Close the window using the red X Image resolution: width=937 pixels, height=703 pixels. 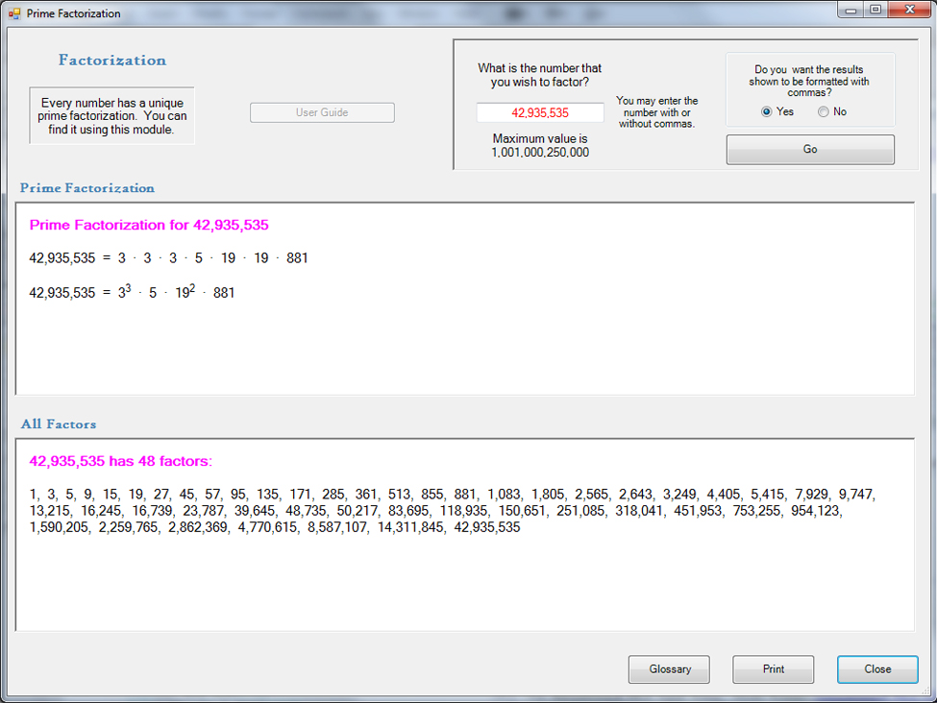(905, 10)
